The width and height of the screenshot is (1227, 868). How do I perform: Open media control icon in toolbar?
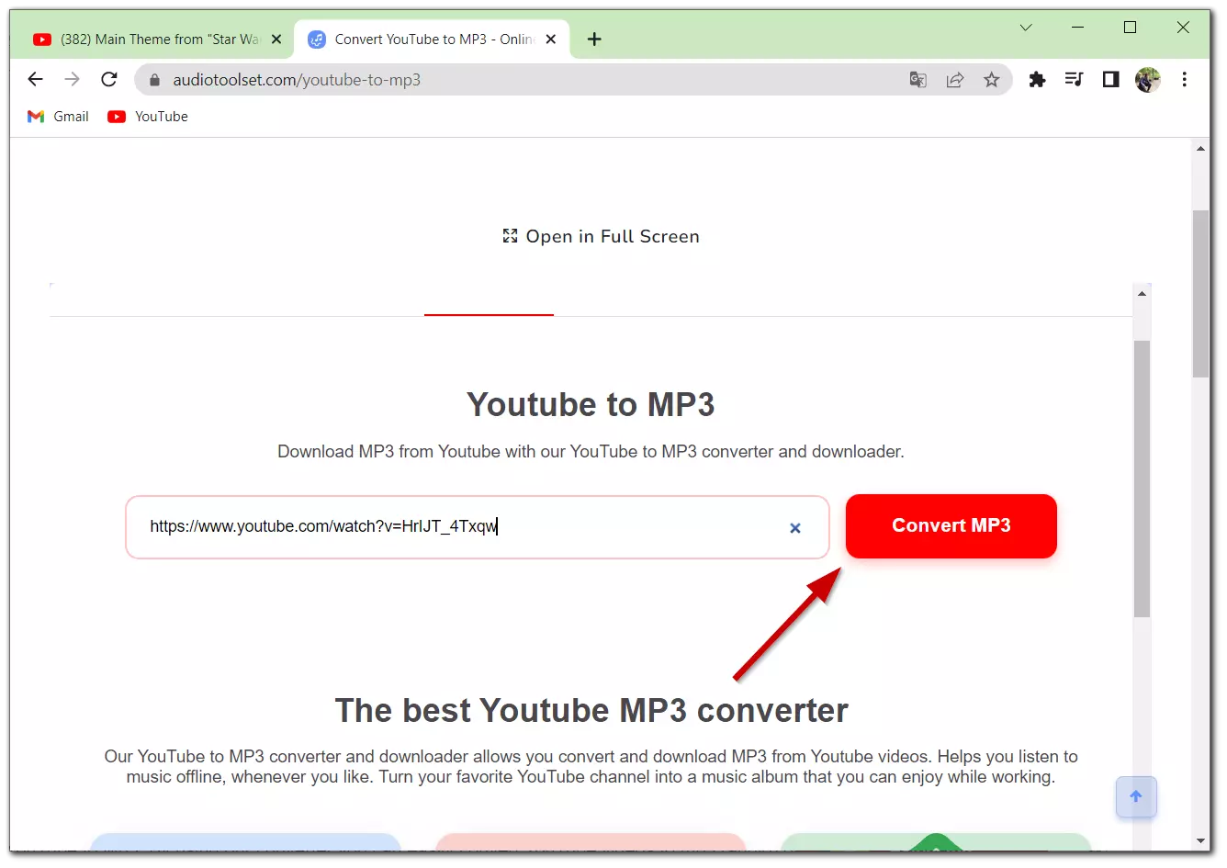1074,80
